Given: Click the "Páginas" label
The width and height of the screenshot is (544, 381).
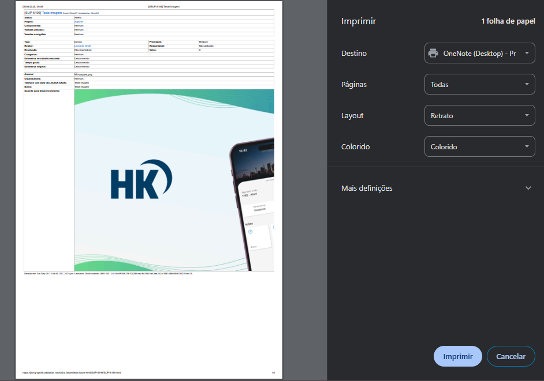Looking at the screenshot, I should (354, 85).
